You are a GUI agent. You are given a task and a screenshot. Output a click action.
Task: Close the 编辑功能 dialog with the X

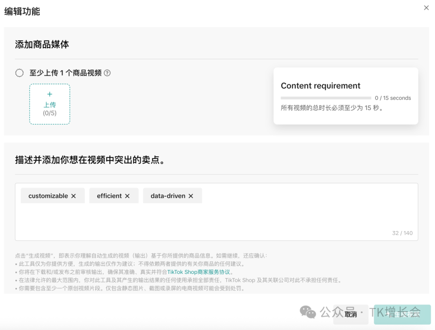(x=426, y=8)
